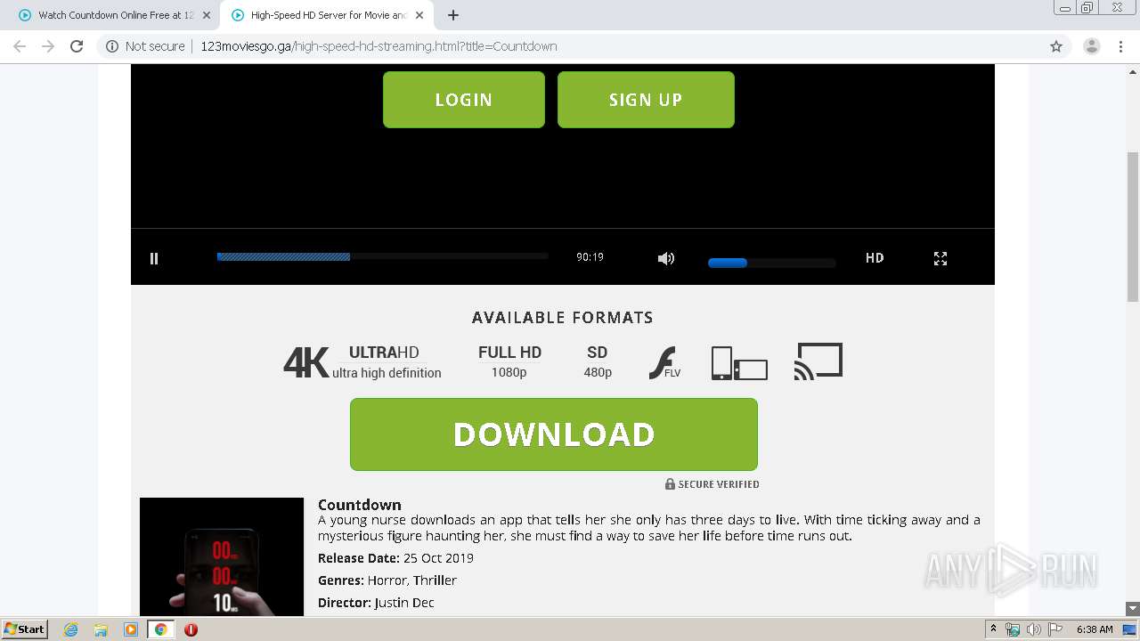Choose the SD 480p format
1140x641 pixels.
click(x=598, y=361)
